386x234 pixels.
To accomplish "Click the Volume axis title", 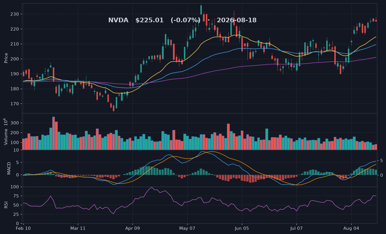I will coord(6,131).
